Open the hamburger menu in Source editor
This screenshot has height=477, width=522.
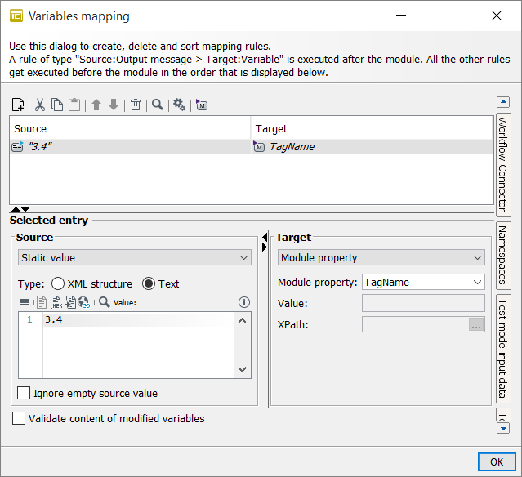24,302
